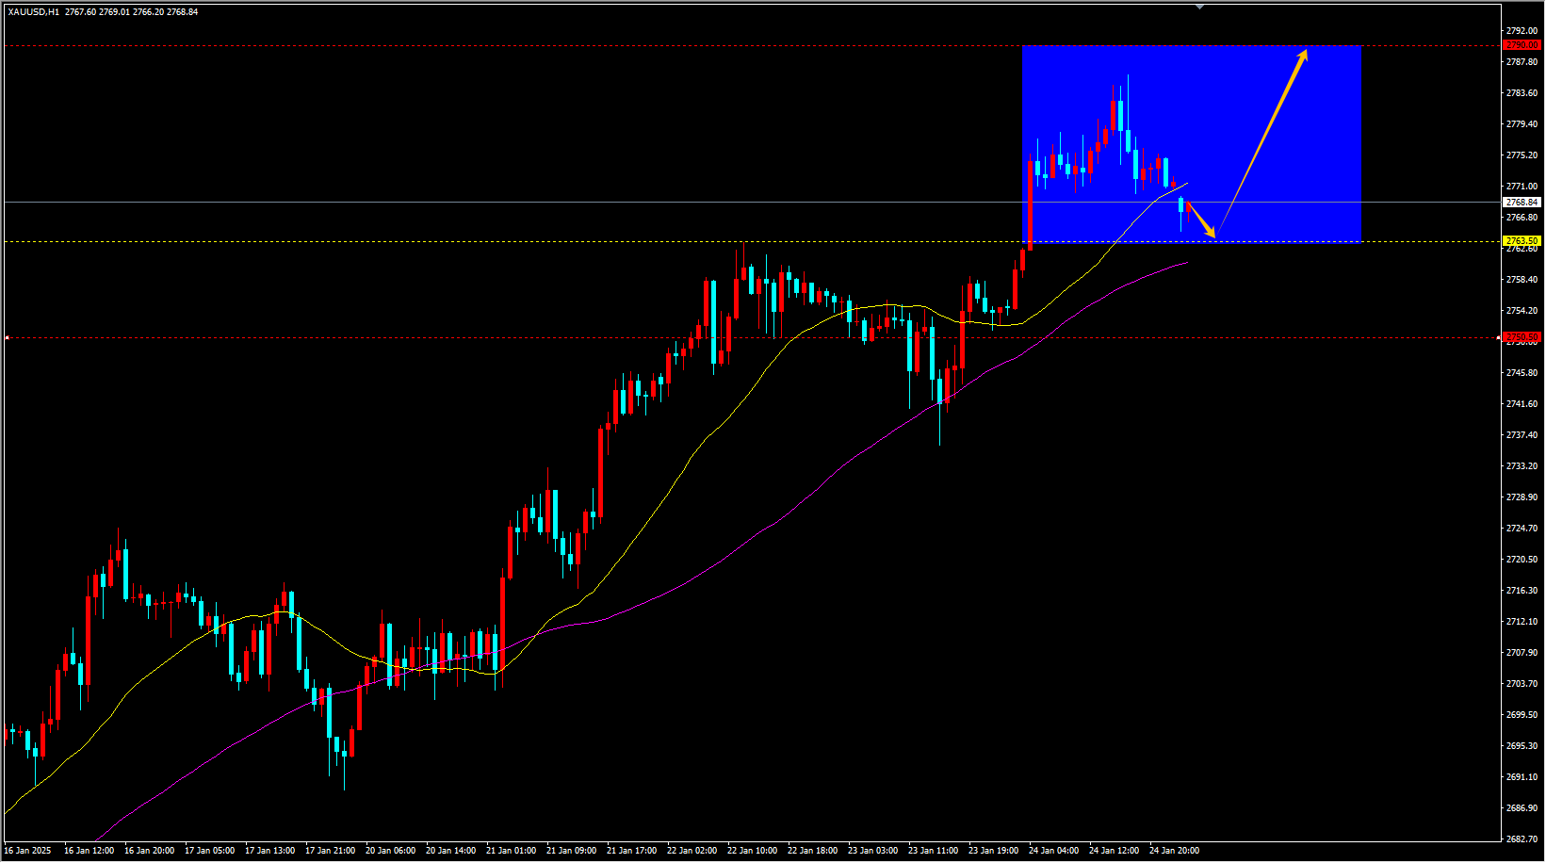The height and width of the screenshot is (863, 1546).
Task: Select the yellow 2763.50 price level tag
Action: point(1522,241)
